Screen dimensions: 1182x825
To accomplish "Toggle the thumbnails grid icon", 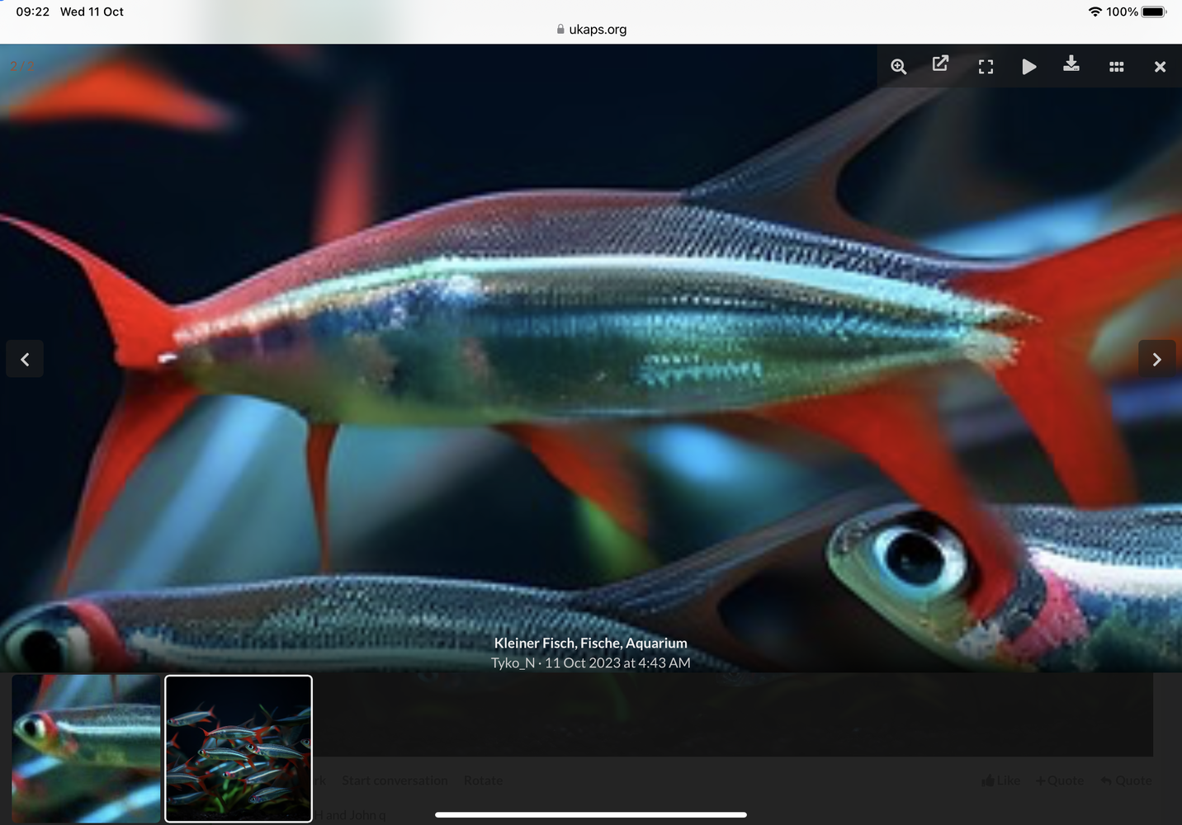I will (x=1117, y=67).
